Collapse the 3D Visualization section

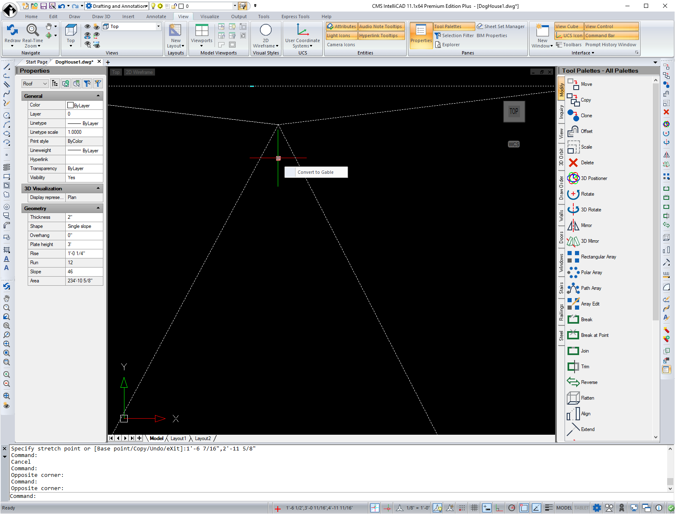coord(98,188)
